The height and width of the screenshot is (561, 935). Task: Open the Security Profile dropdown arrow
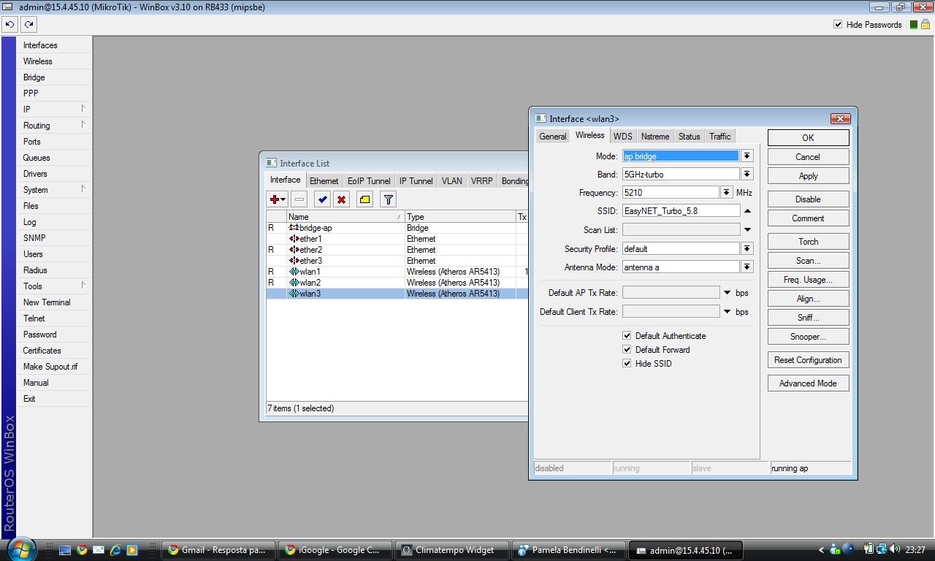tap(747, 248)
